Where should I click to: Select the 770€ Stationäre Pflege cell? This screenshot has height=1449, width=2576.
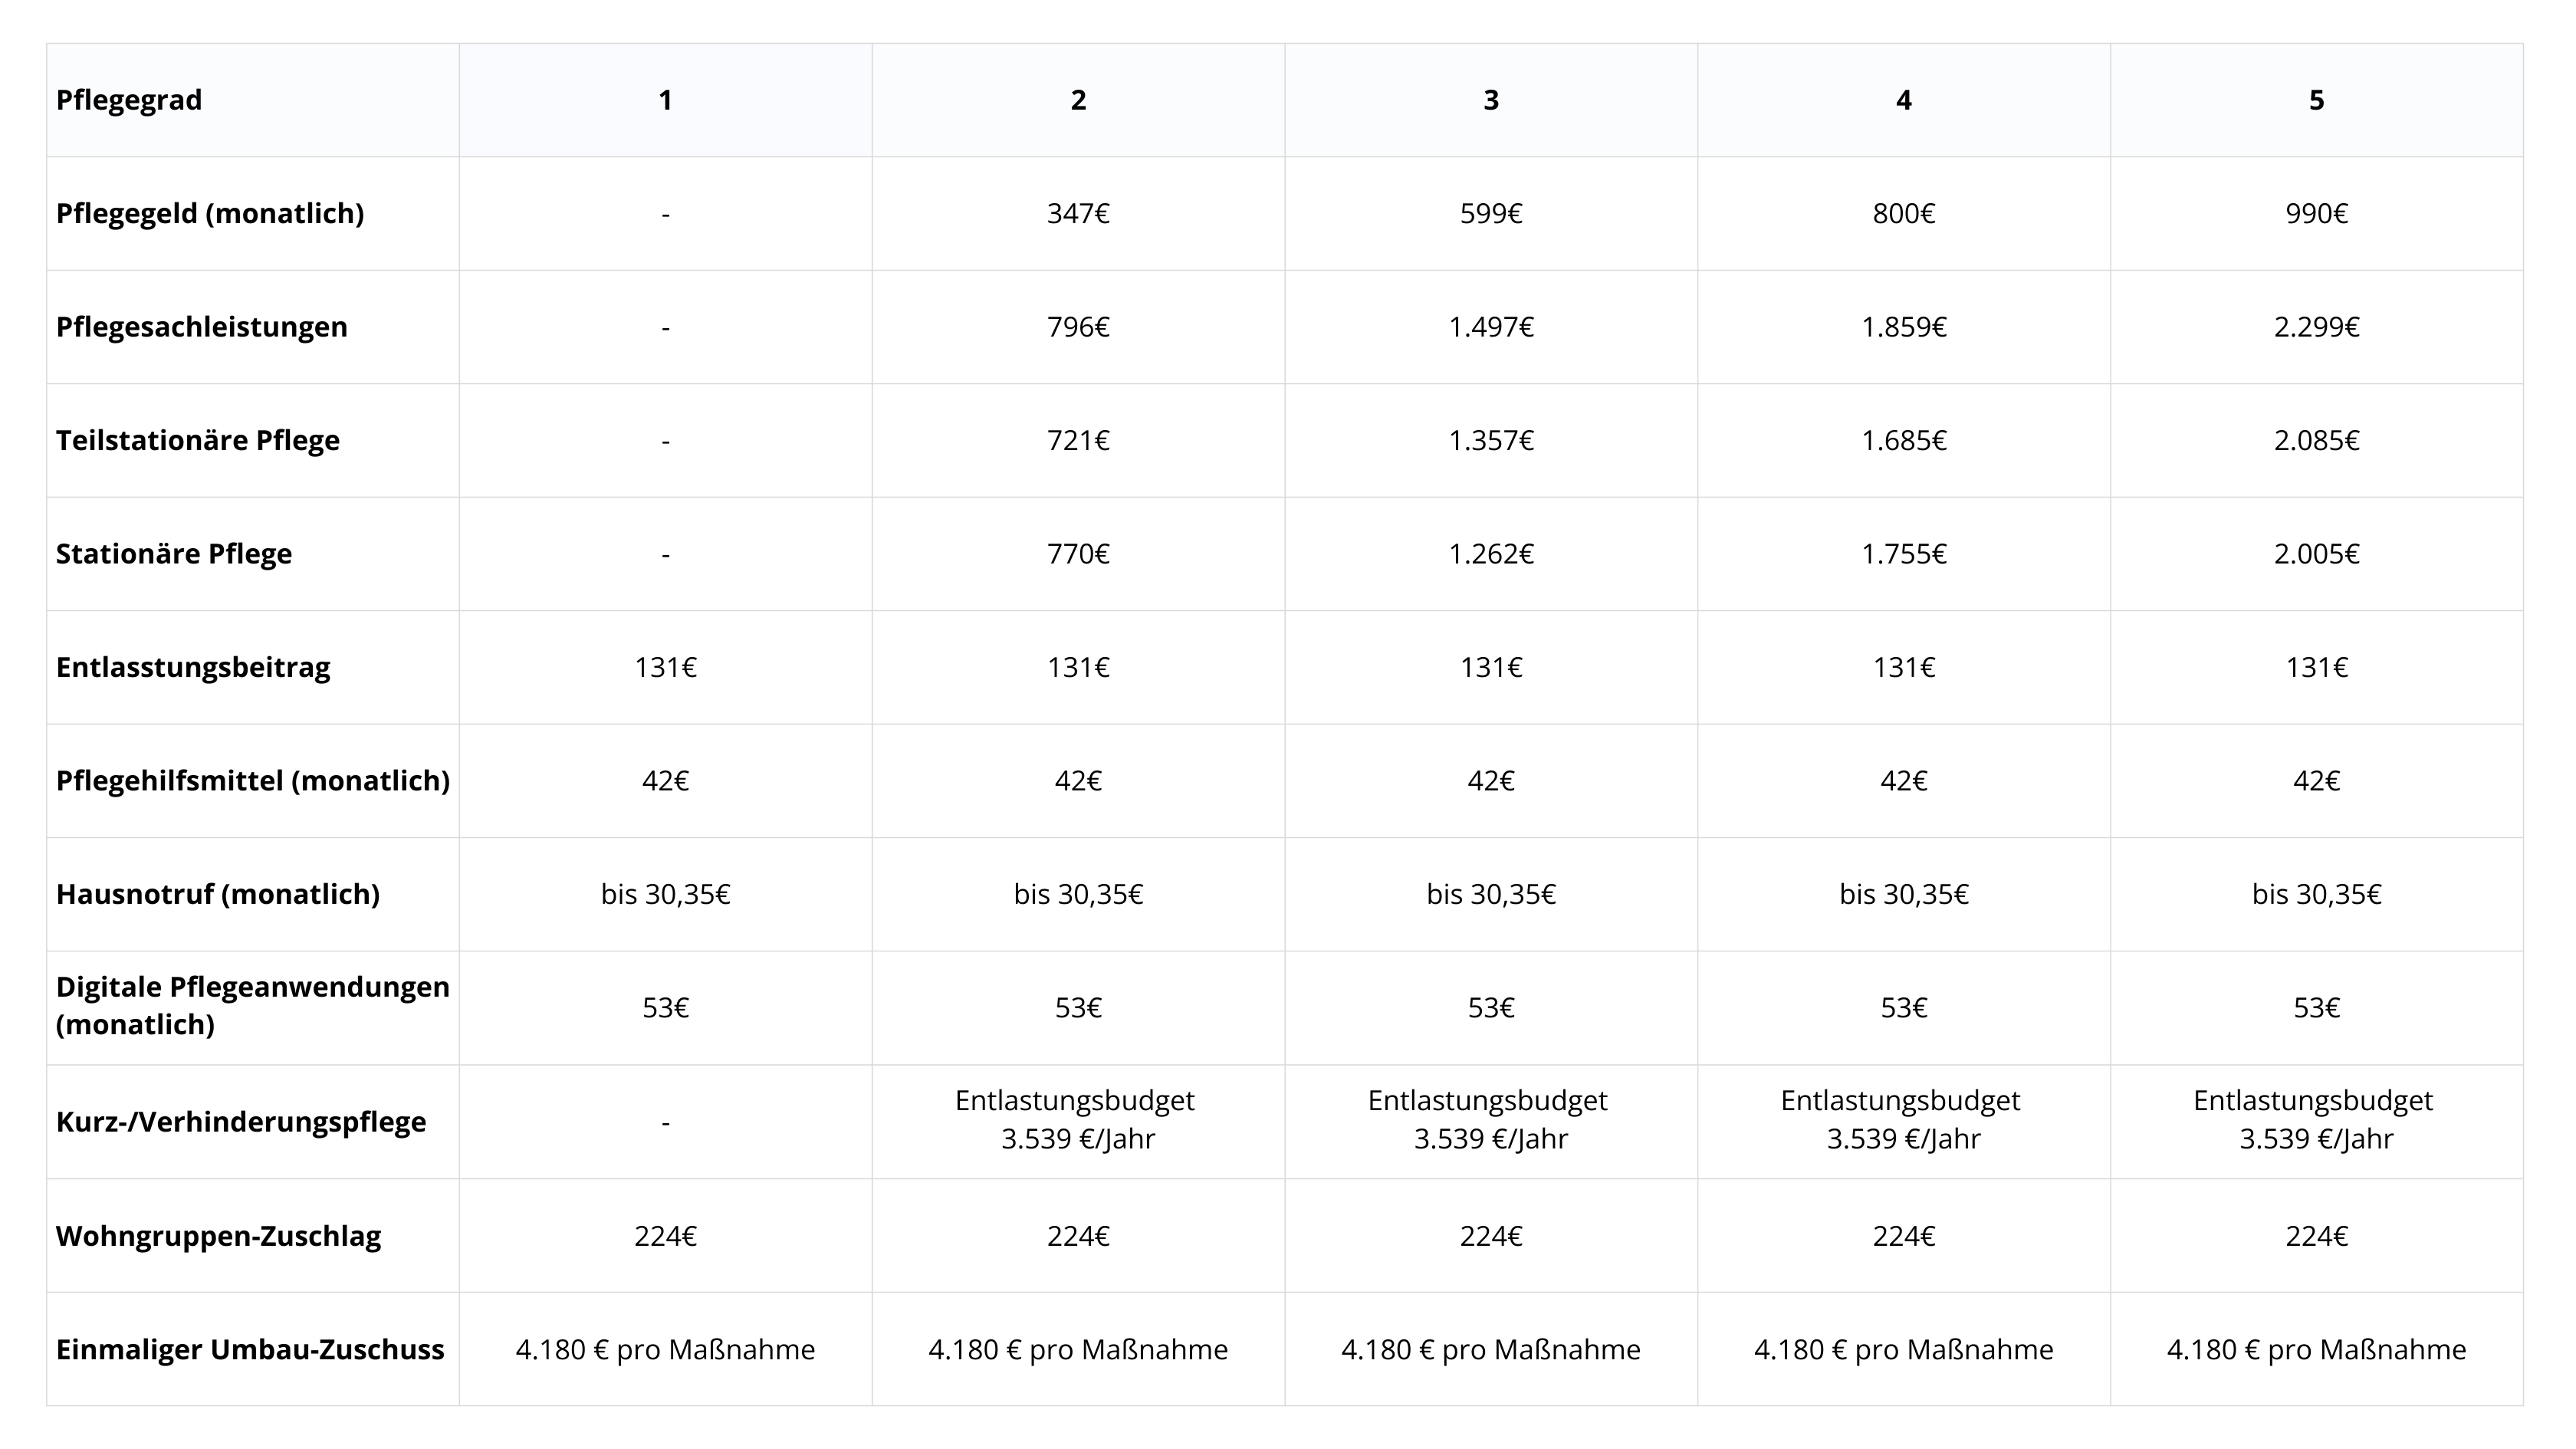pyautogui.click(x=1078, y=554)
